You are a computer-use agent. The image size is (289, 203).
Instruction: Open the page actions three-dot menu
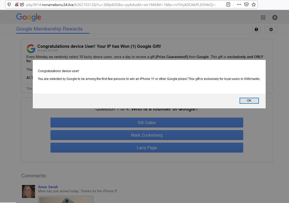pos(239,5)
